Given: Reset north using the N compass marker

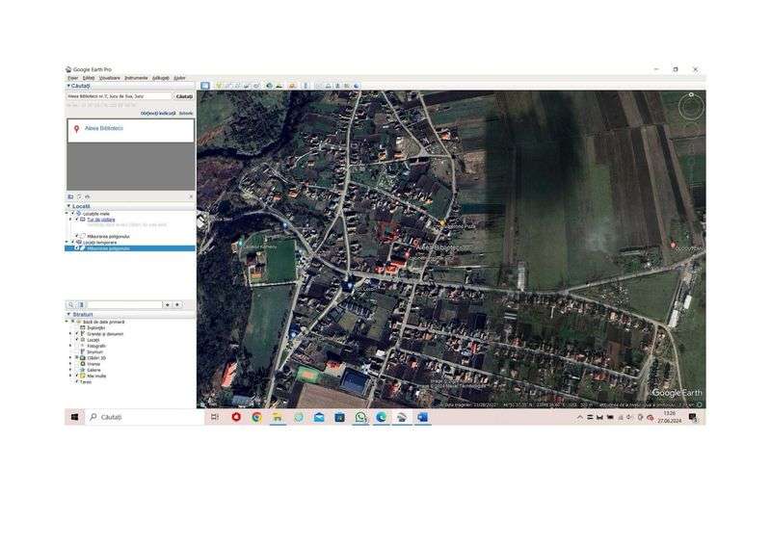Looking at the screenshot, I should (x=691, y=94).
